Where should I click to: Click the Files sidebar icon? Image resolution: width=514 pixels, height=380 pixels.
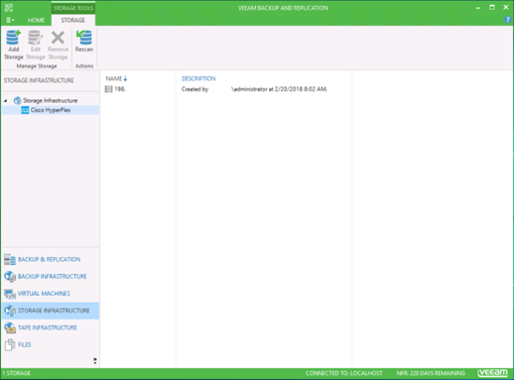click(10, 345)
